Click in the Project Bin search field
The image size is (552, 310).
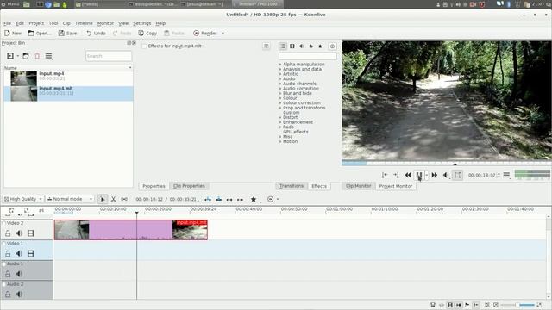(x=109, y=56)
